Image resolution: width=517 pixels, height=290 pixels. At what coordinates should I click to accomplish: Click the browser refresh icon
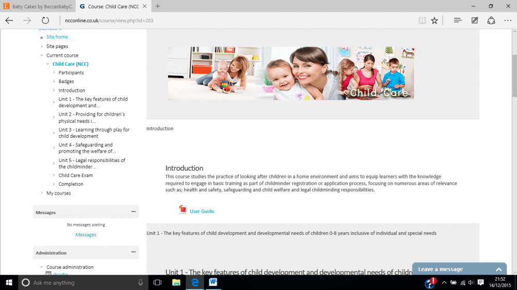(45, 21)
